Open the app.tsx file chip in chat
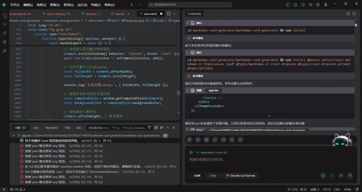The height and width of the screenshot is (192, 362). (x=213, y=90)
